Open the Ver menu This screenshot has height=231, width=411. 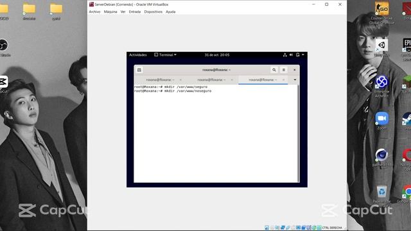(x=123, y=12)
